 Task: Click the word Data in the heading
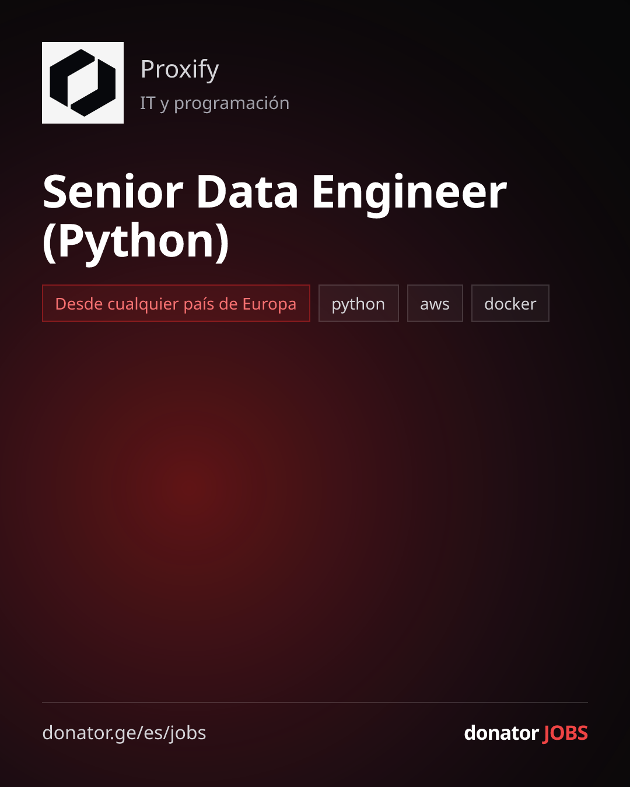coord(247,192)
